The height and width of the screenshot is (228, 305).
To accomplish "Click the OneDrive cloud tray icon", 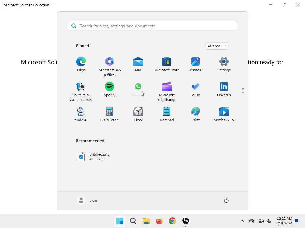I will click(252, 221).
